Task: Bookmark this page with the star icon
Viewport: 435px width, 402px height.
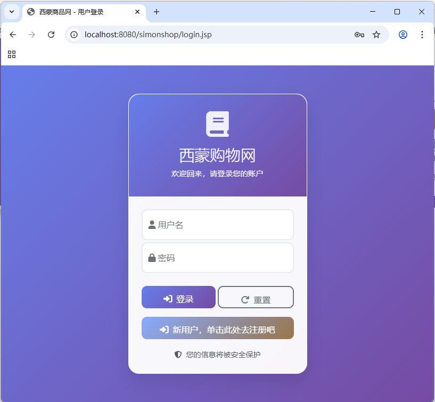Action: click(x=376, y=35)
